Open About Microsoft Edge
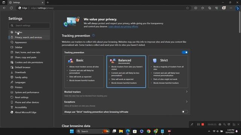The image size is (241, 135). coord(29,112)
